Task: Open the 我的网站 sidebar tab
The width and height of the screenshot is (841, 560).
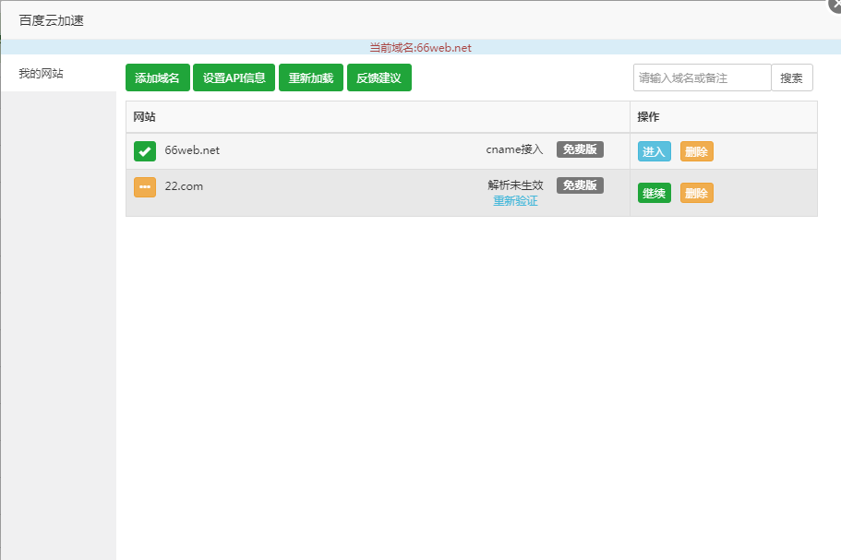Action: coord(58,74)
